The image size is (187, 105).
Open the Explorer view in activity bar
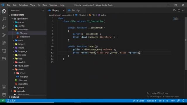point(4,11)
